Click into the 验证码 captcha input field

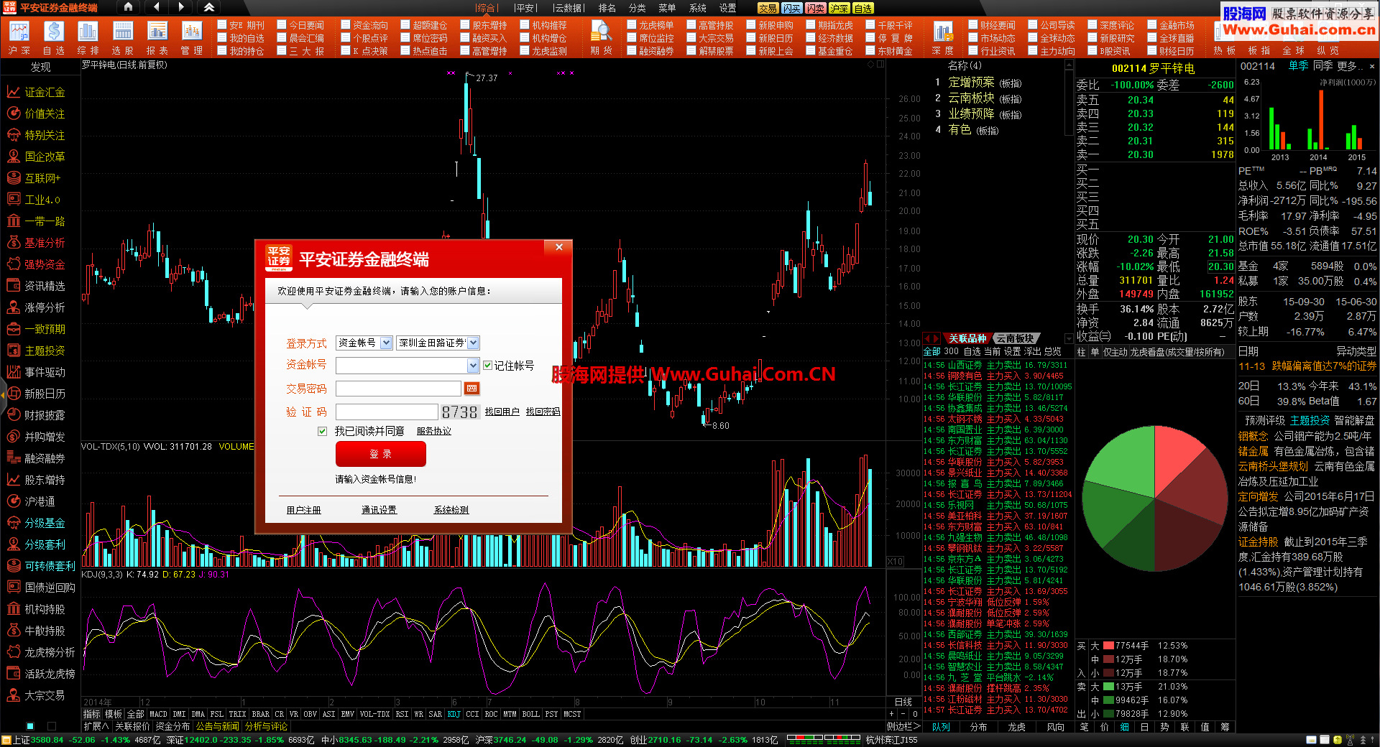tap(387, 412)
